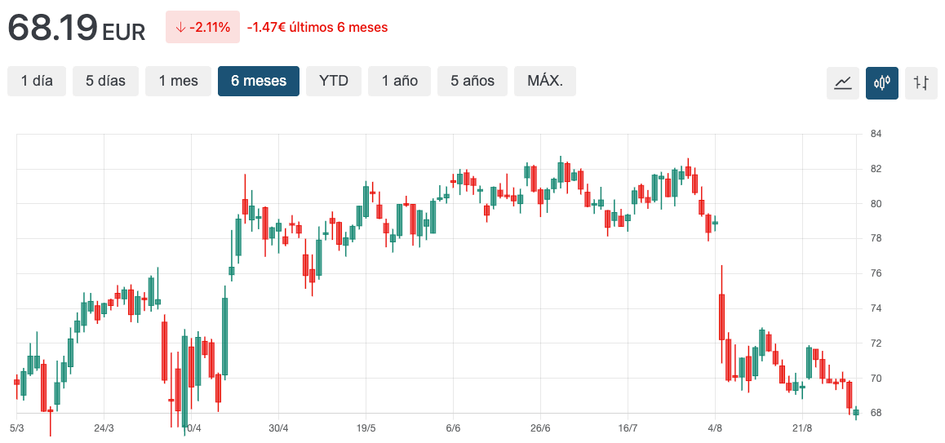Image resolution: width=945 pixels, height=443 pixels.
Task: Click the '-1.47€ últimos 6 meses' text
Action: coord(317,27)
